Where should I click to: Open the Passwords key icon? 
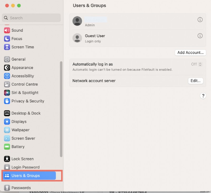coord(7,188)
